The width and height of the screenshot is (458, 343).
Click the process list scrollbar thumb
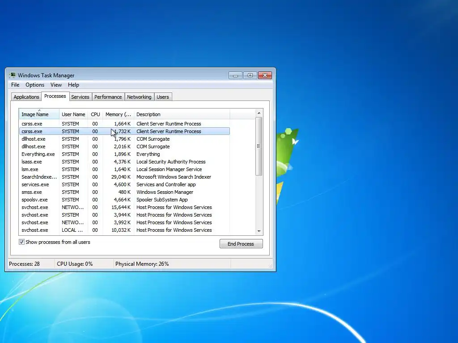259,146
